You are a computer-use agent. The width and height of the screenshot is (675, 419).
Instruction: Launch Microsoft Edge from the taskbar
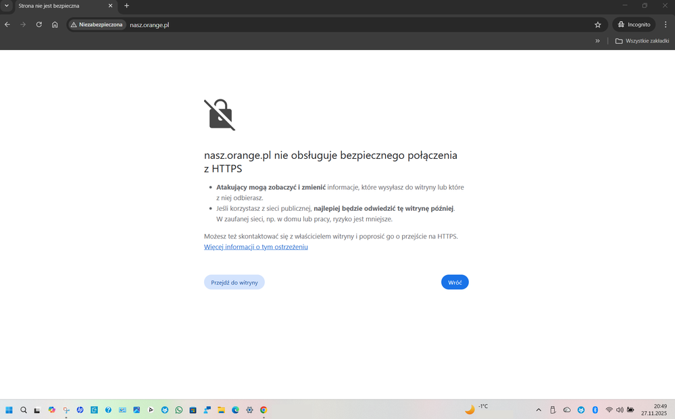235,410
